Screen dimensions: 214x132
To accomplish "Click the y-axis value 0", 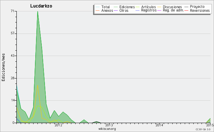I will (x=14, y=123).
